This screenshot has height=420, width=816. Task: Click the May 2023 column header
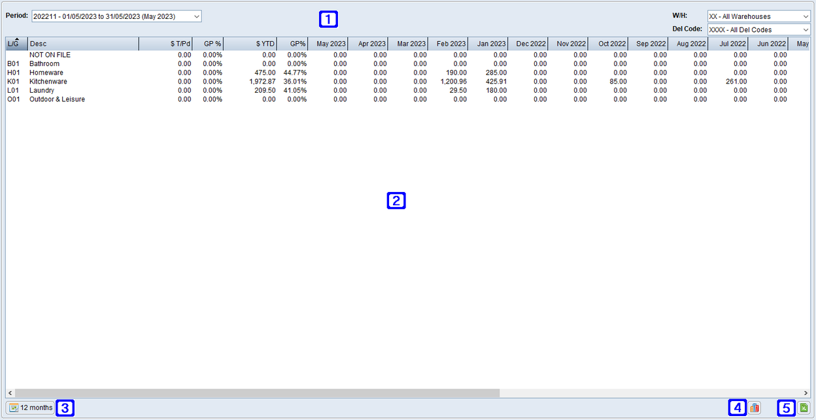click(x=330, y=43)
